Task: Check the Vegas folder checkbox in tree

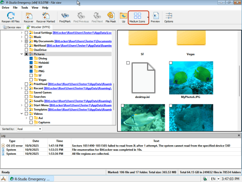Action: (x=31, y=79)
